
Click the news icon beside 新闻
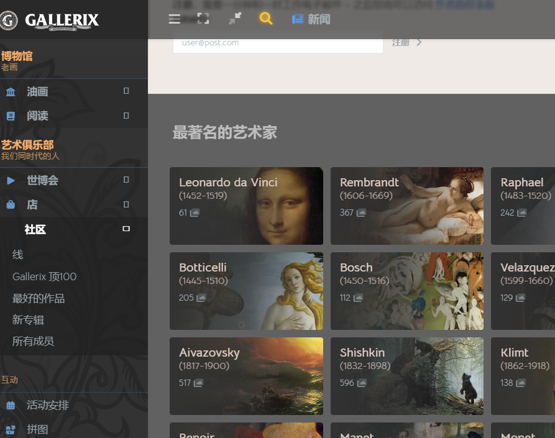[298, 19]
